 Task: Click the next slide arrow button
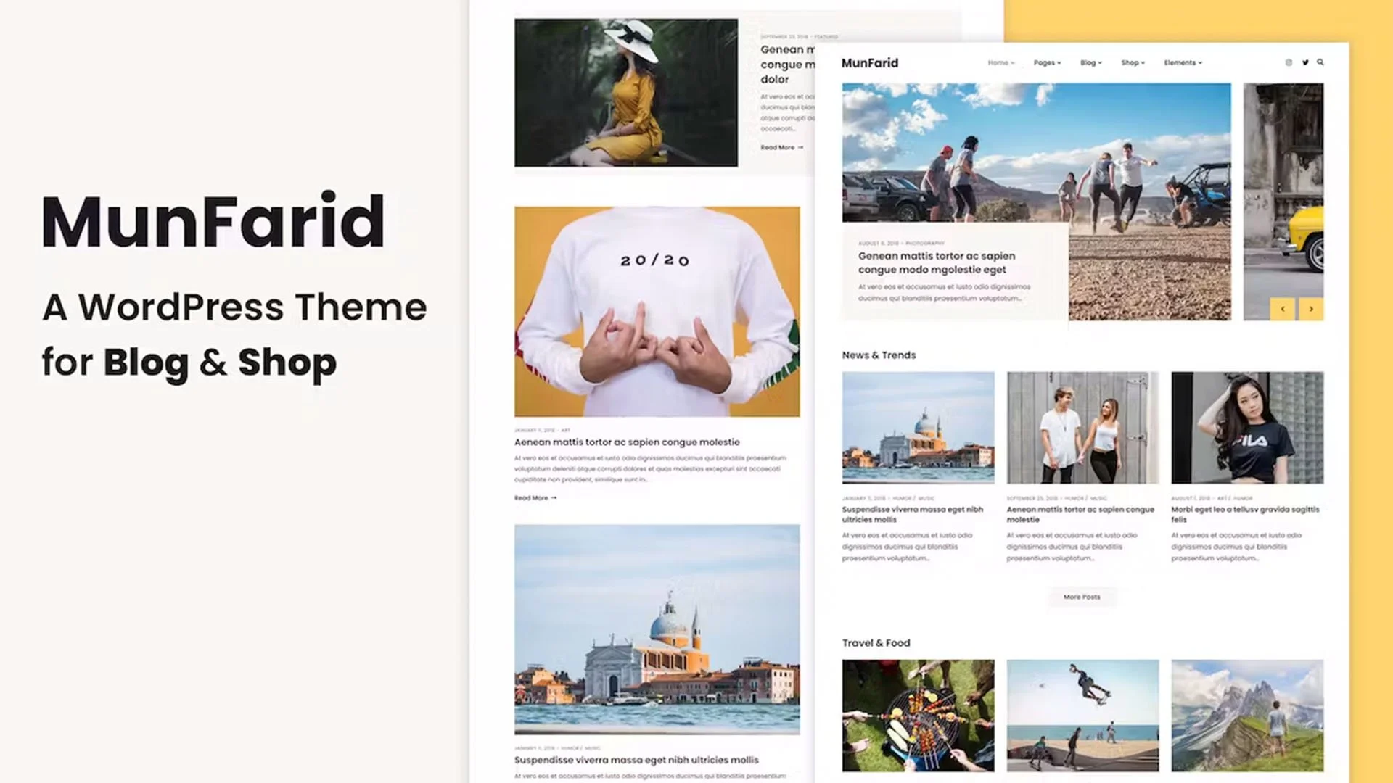click(1311, 309)
